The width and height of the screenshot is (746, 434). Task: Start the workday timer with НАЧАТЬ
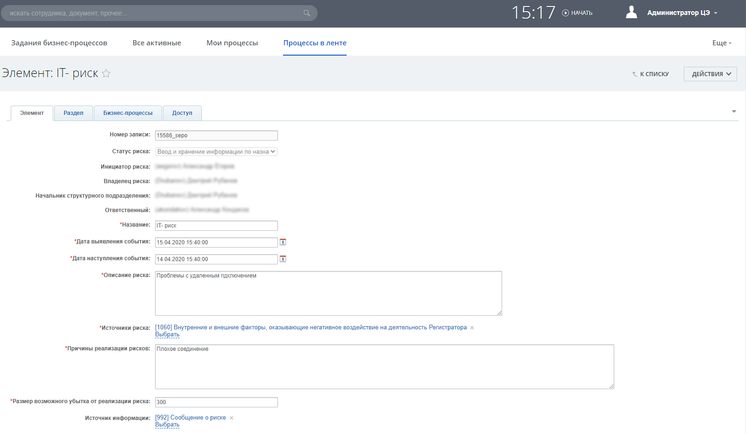[577, 13]
